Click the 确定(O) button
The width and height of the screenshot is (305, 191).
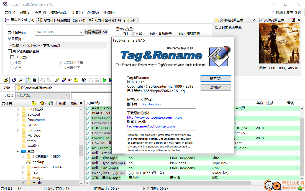point(216,79)
